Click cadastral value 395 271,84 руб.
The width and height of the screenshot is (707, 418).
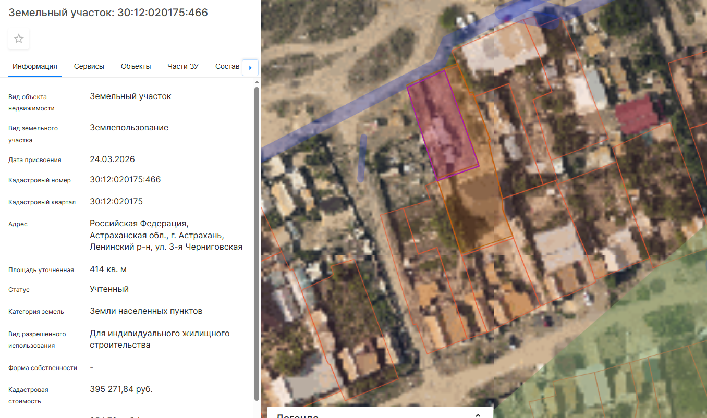(x=121, y=389)
